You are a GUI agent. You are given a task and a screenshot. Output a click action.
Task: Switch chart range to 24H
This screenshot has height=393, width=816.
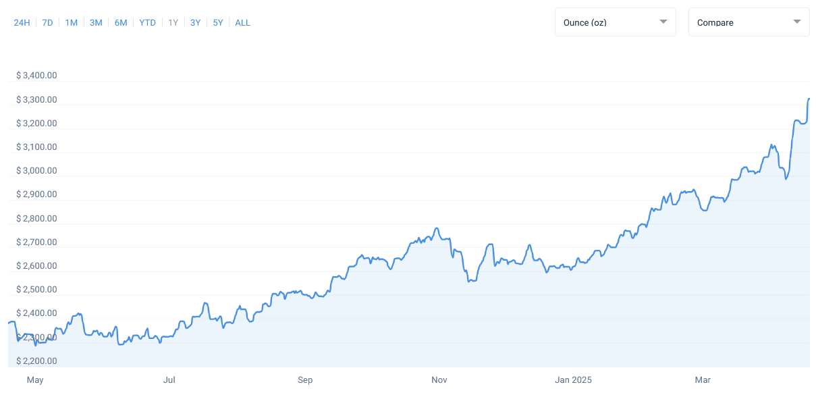[22, 22]
